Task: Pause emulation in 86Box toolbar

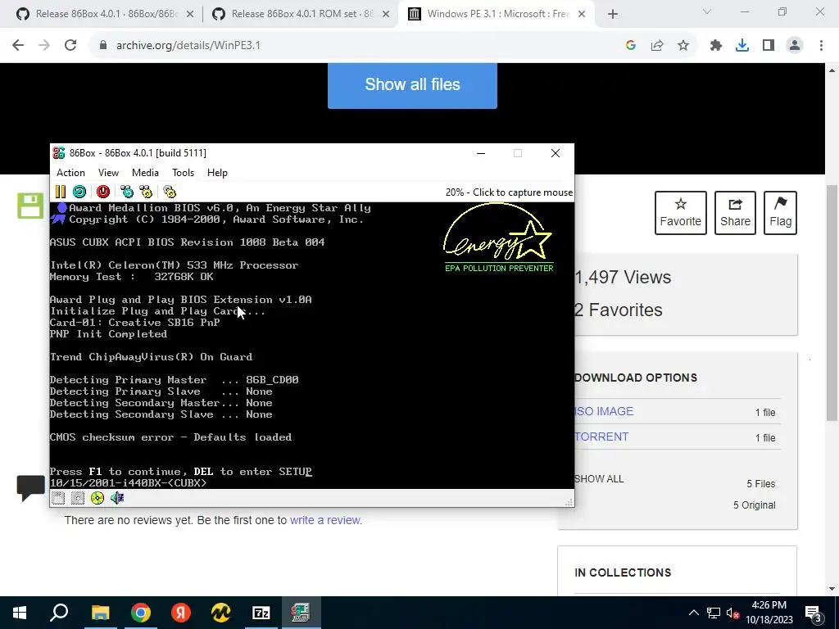Action: tap(61, 192)
